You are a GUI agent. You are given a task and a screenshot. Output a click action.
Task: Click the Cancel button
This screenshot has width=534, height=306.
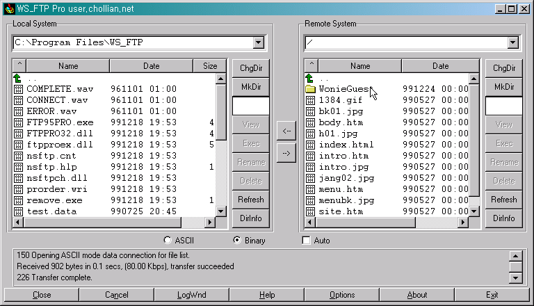tap(117, 295)
